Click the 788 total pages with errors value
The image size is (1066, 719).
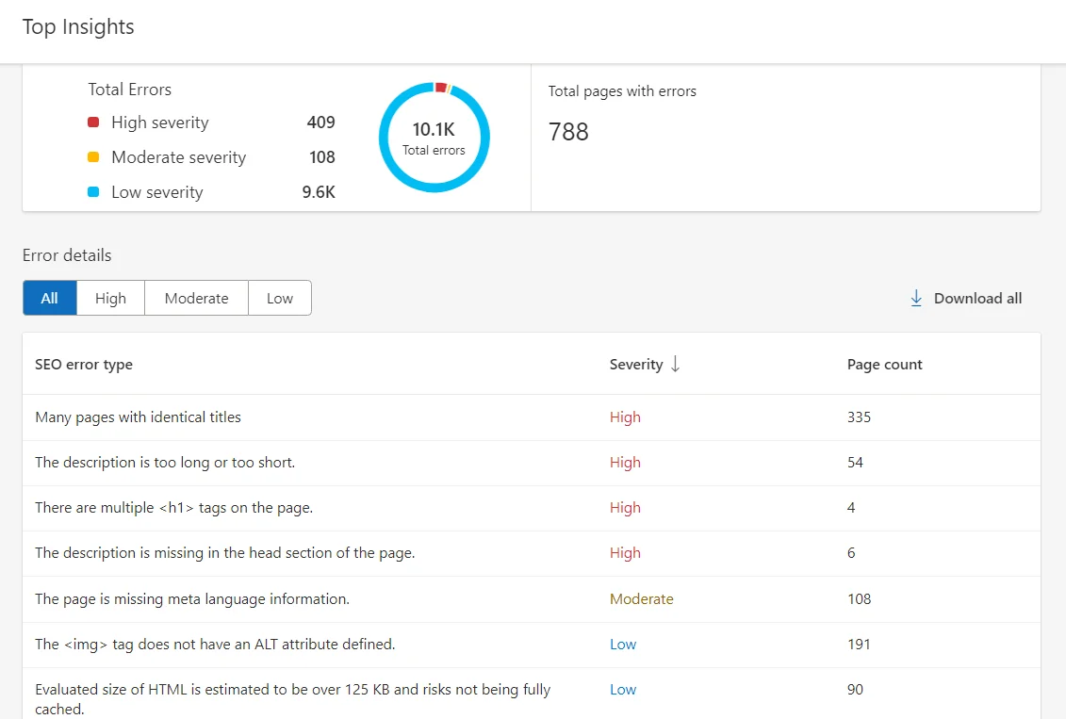point(568,132)
